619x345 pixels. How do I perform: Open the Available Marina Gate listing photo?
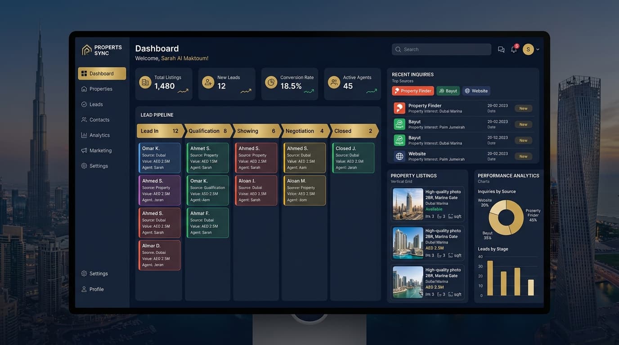(x=408, y=204)
